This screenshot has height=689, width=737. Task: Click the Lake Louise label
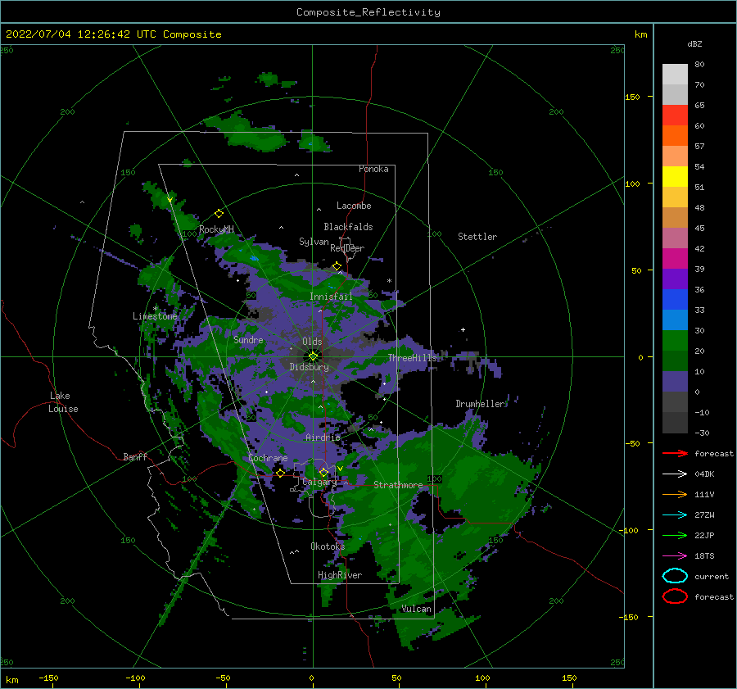point(63,402)
